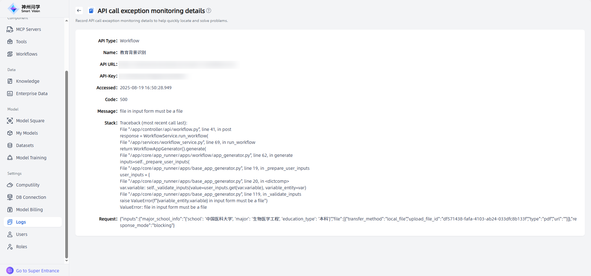591x276 pixels.
Task: Click the Super Entrance purple icon
Action: click(10, 270)
